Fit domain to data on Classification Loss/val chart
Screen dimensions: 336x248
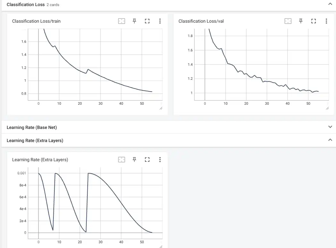288,21
